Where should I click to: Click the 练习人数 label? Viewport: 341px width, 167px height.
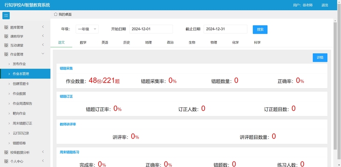[x=287, y=165]
